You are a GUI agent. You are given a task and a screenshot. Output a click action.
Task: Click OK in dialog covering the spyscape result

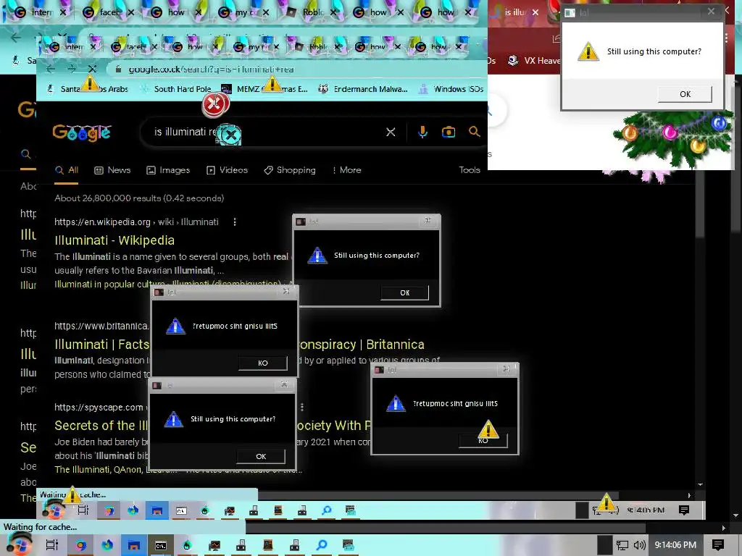[x=261, y=456]
